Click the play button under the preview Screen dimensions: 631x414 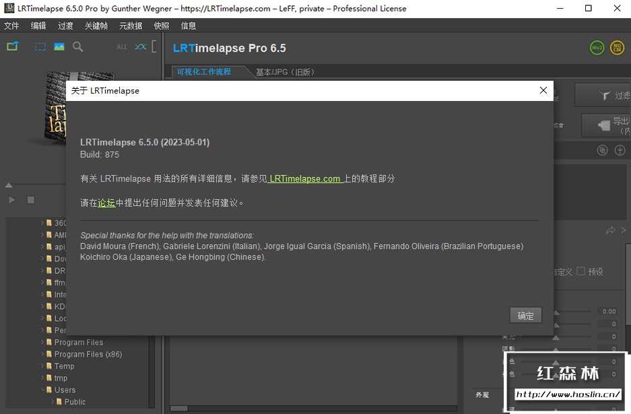coord(11,200)
